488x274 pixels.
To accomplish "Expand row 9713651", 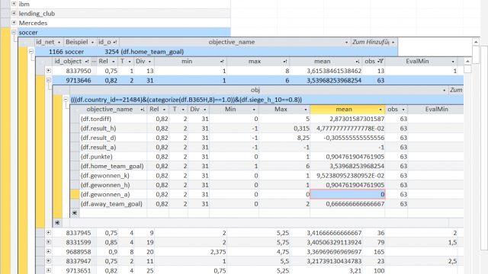I will (49, 270).
